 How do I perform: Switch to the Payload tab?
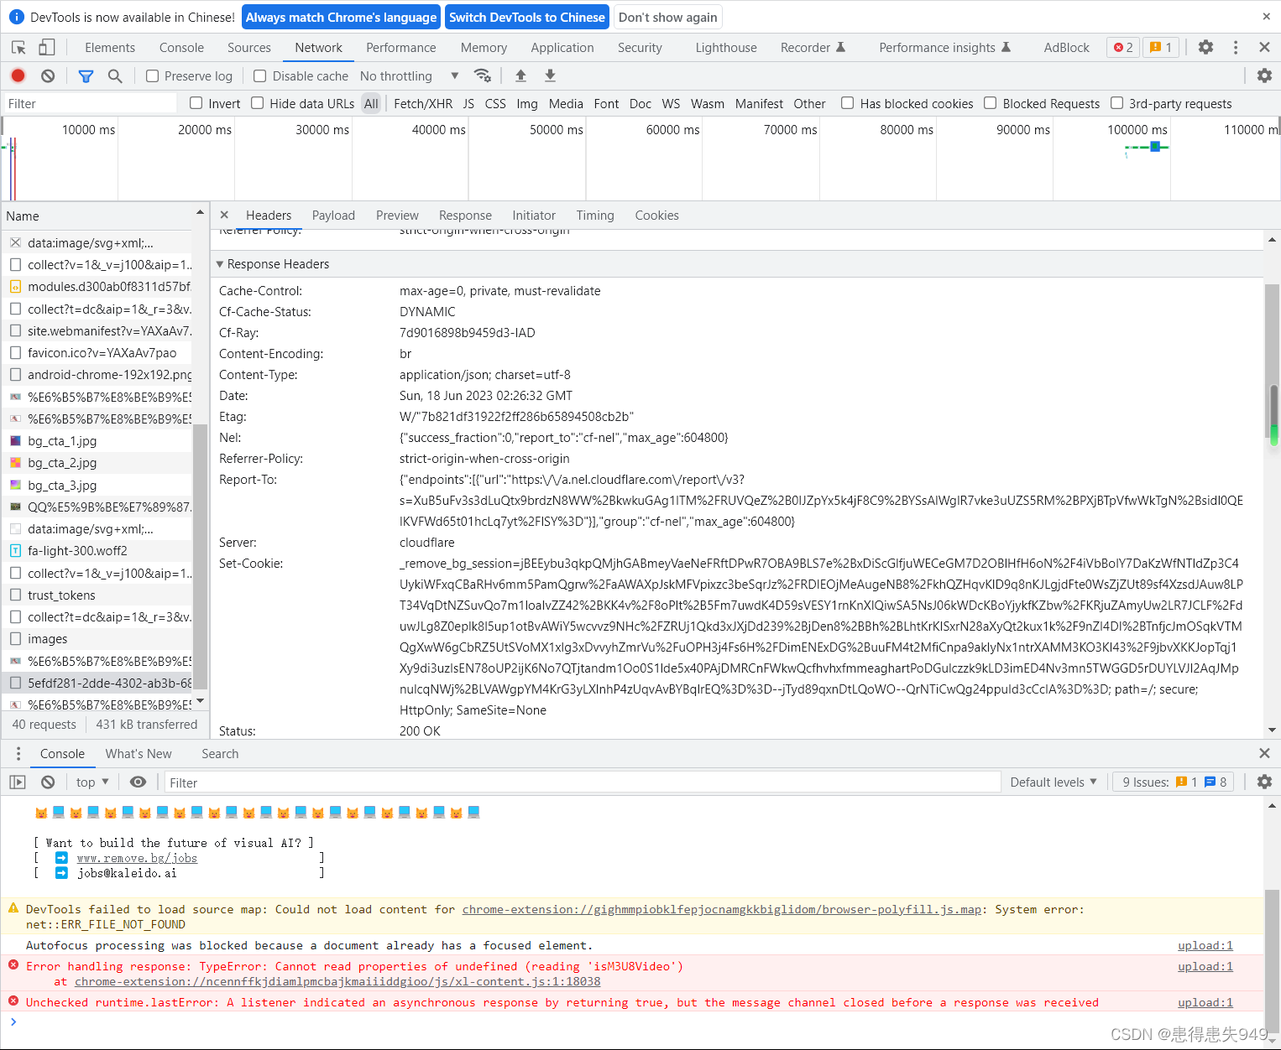pyautogui.click(x=333, y=216)
